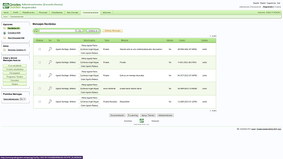Viewport: 283px width, 159px height.
Task: Click the A varios estudiantes button
Action: coord(15,69)
